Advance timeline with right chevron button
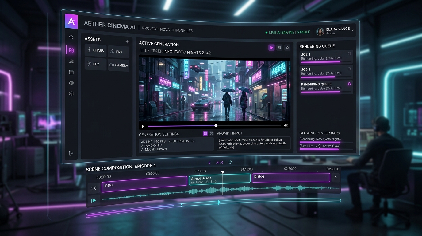Viewport: 422px width, 236px height. pos(336,178)
